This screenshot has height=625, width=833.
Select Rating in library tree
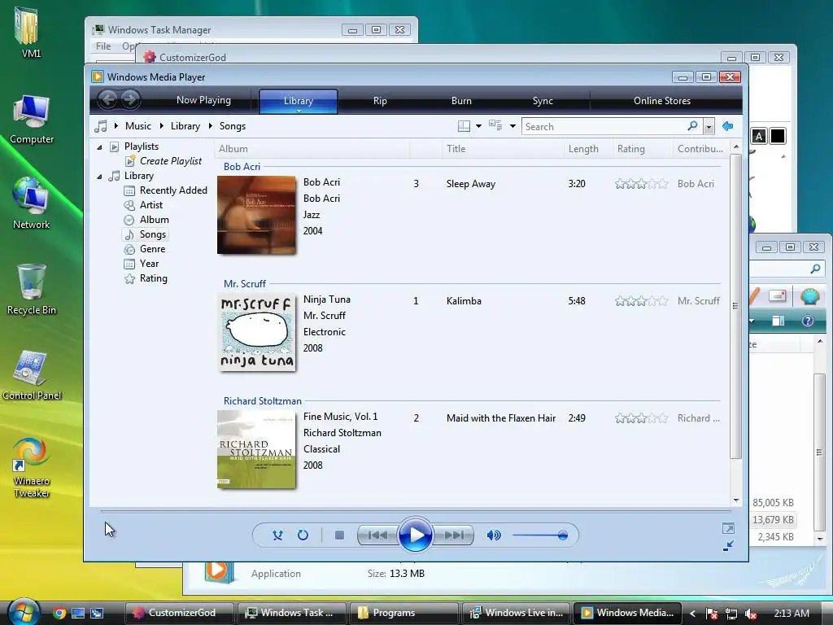pos(154,278)
